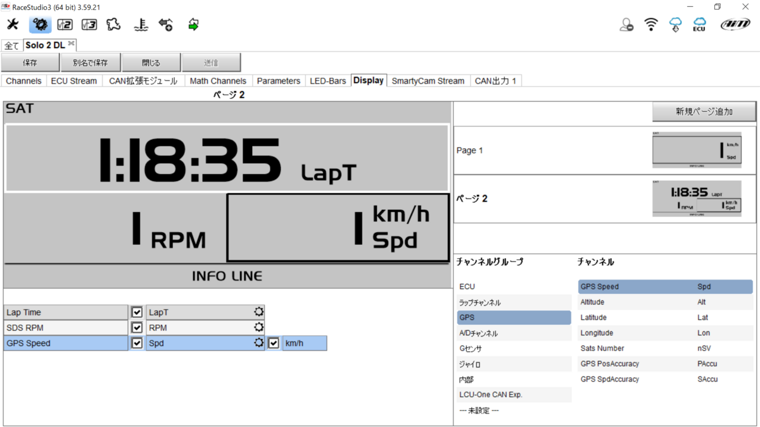Switch to the LED-Bars tab
Image resolution: width=760 pixels, height=427 pixels.
tap(328, 81)
